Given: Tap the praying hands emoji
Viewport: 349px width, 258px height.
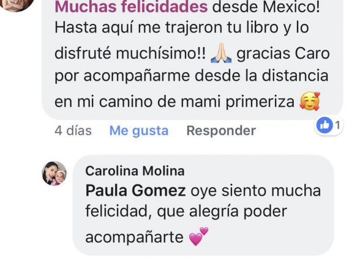Looking at the screenshot, I should pos(221,53).
